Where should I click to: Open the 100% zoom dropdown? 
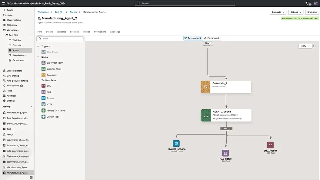click(x=305, y=46)
